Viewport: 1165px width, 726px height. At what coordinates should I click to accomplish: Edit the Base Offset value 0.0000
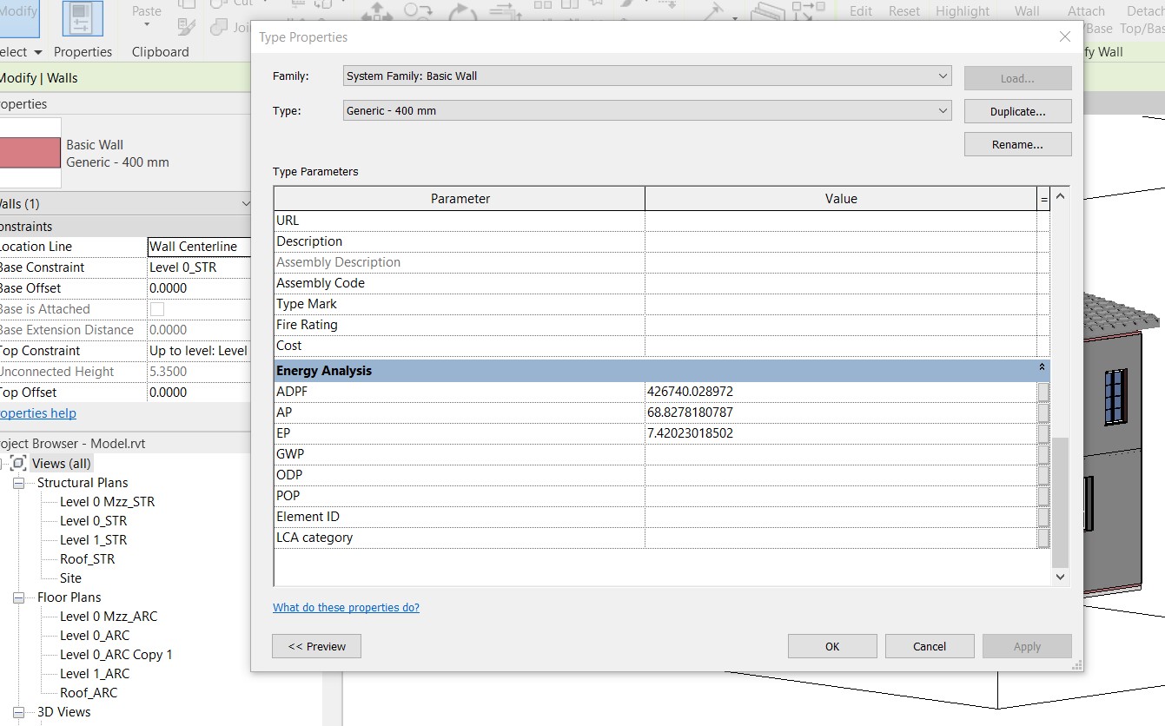coord(199,288)
